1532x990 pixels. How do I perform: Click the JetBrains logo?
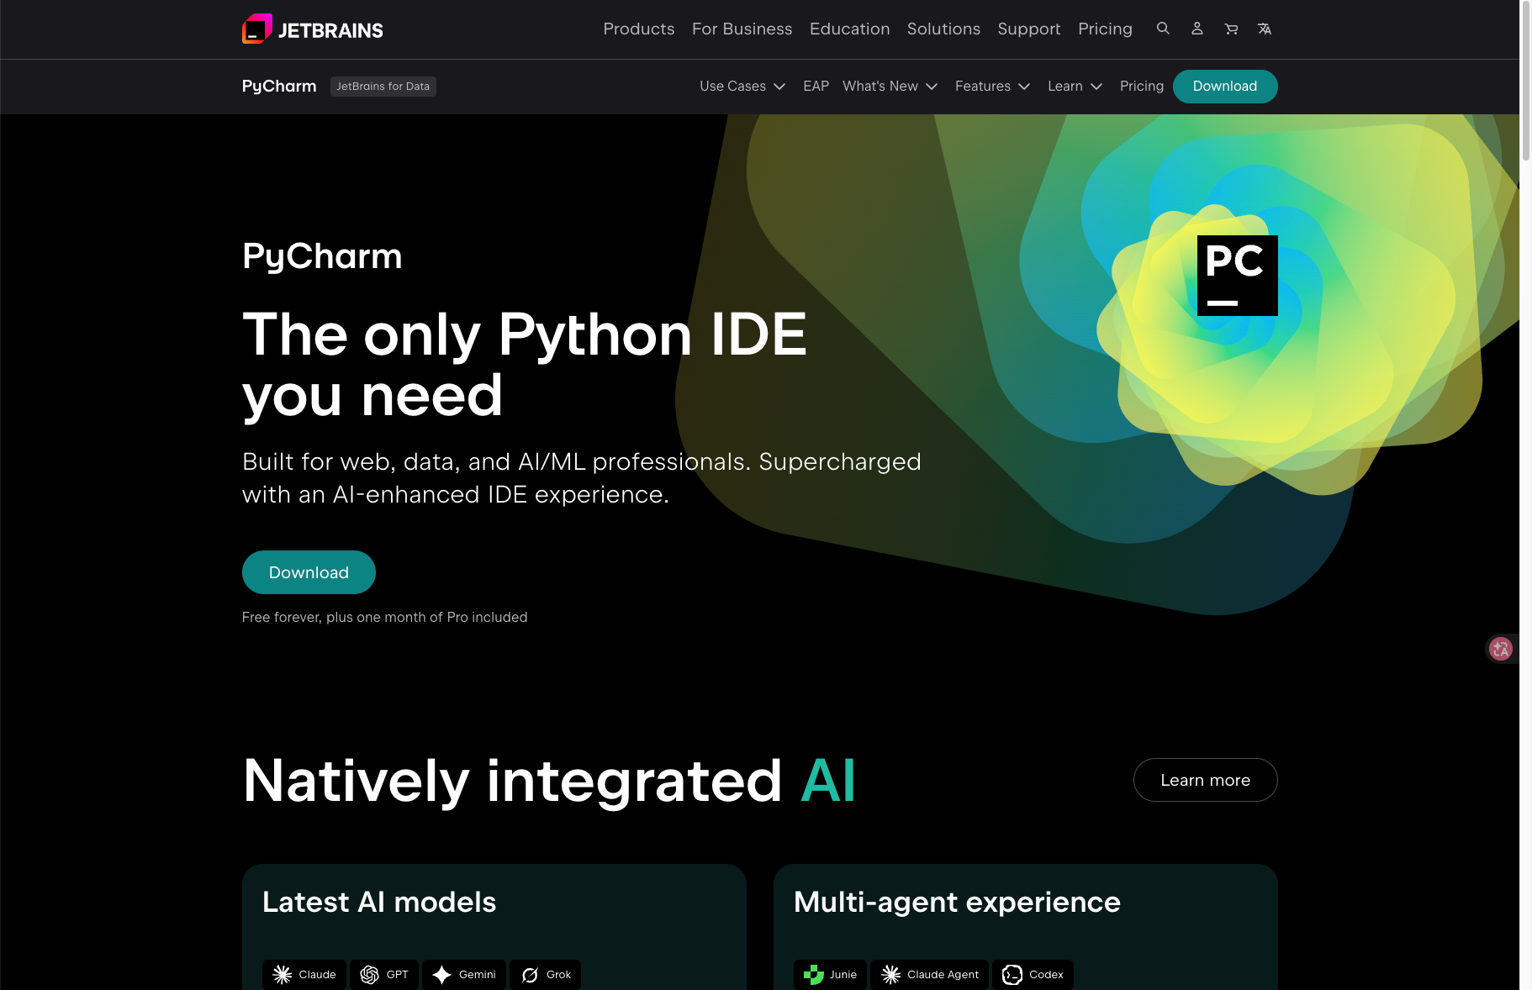313,29
